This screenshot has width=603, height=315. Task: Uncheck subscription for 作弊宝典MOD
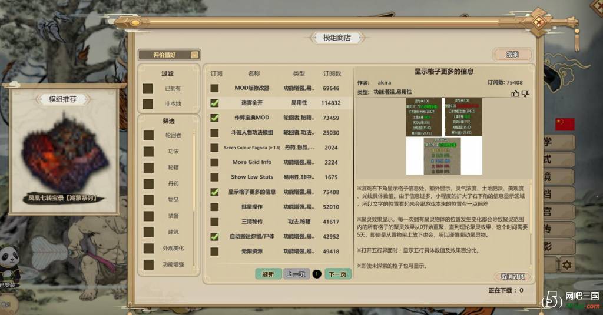point(214,118)
